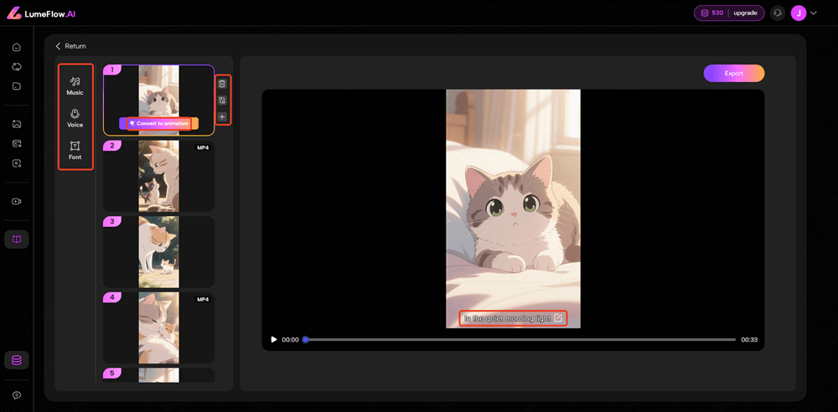Open the credits database icon in sidebar

17,361
